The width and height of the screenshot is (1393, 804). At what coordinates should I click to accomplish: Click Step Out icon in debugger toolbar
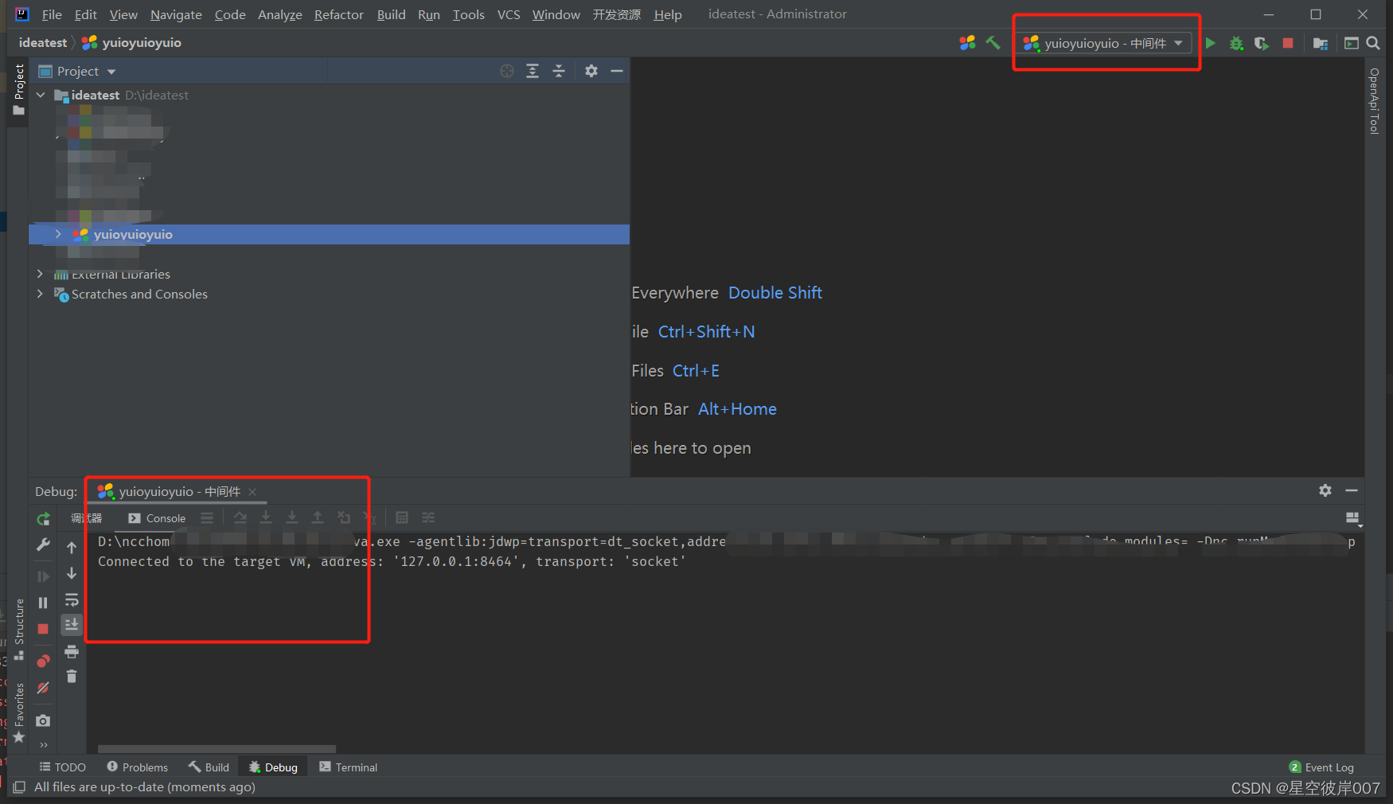pos(318,517)
